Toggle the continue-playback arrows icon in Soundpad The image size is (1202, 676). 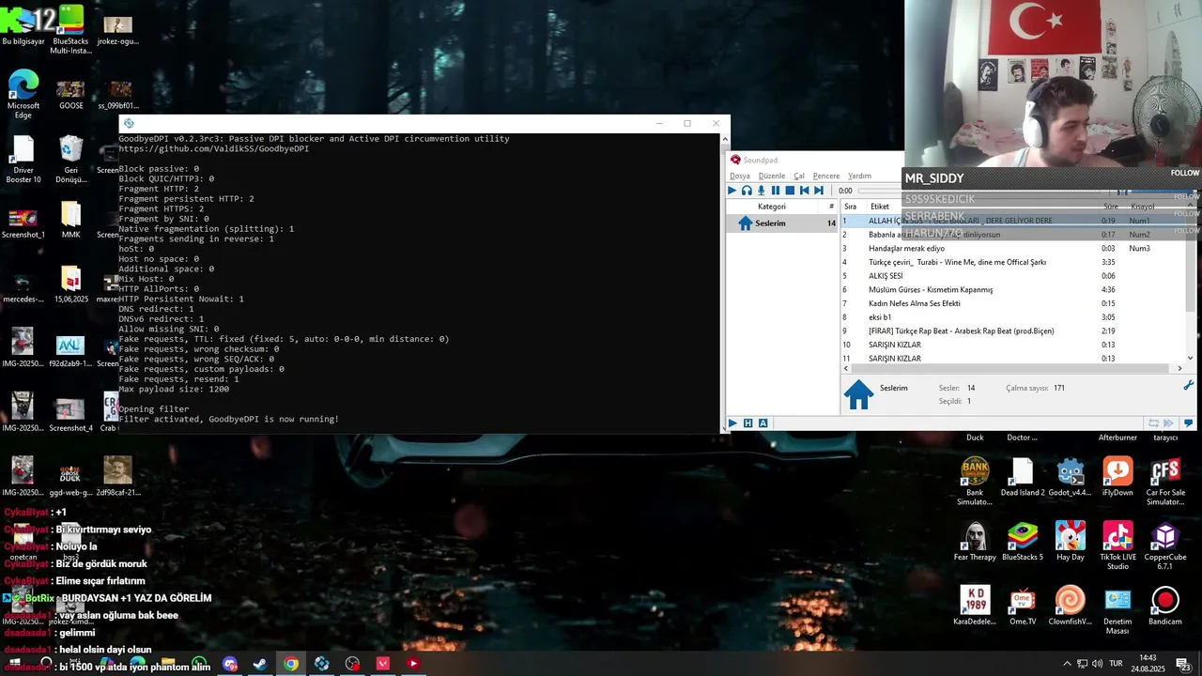point(1170,423)
